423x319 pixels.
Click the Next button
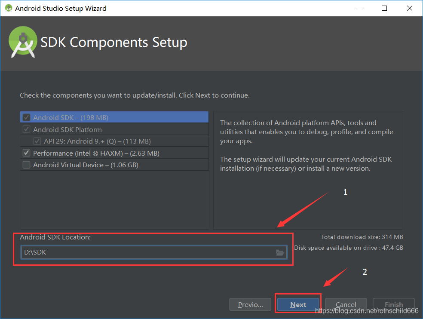[298, 305]
